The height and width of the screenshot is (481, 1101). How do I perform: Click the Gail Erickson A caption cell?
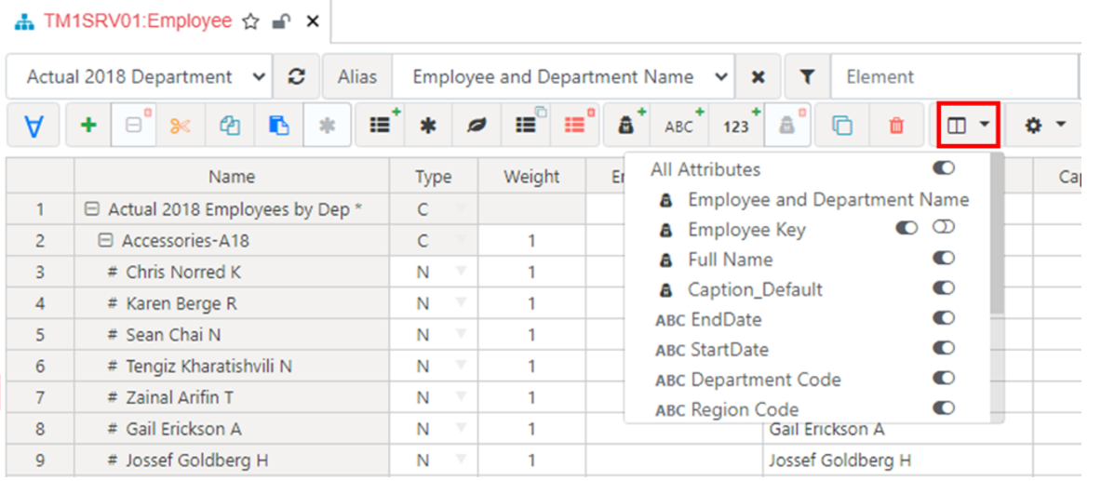pyautogui.click(x=896, y=428)
